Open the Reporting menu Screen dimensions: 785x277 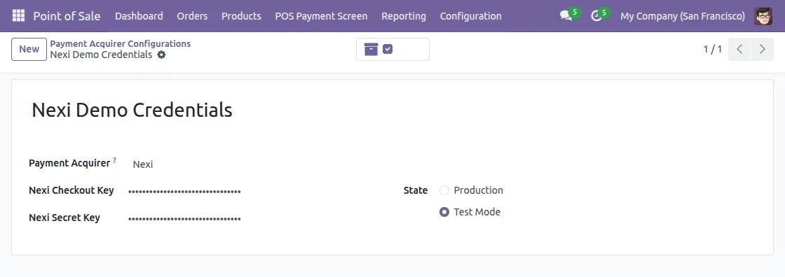pyautogui.click(x=404, y=16)
